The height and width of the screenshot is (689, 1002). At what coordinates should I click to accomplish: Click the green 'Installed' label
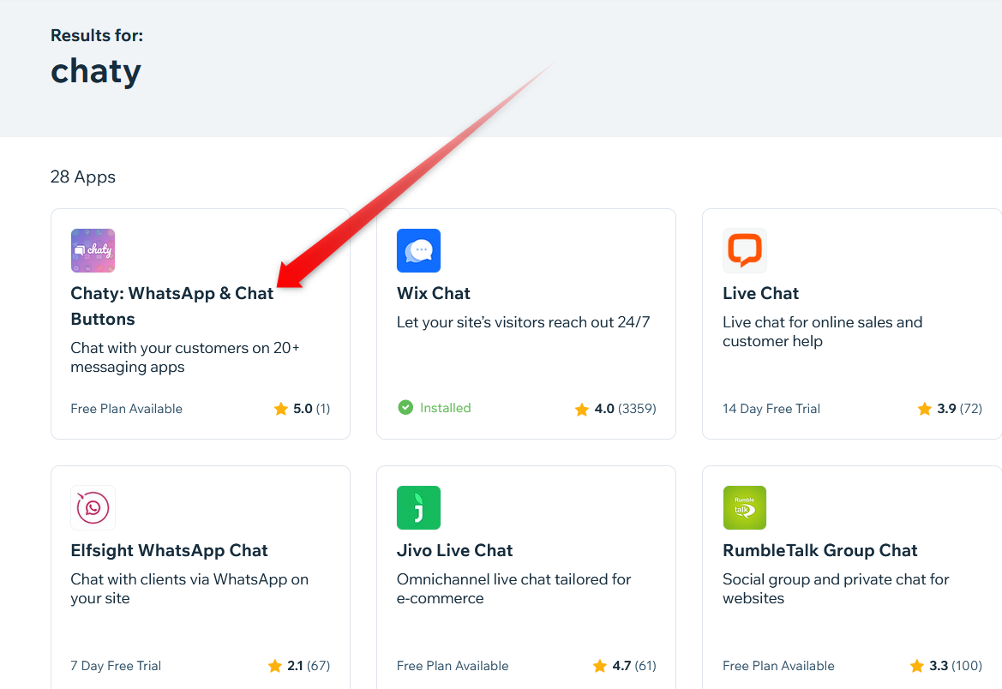446,408
